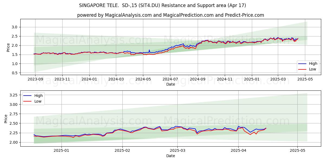Click the 2024-09 date tick label
The height and width of the screenshot is (162, 325).
[x=197, y=79]
